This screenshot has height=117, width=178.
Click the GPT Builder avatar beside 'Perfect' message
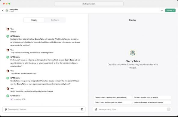(8, 57)
